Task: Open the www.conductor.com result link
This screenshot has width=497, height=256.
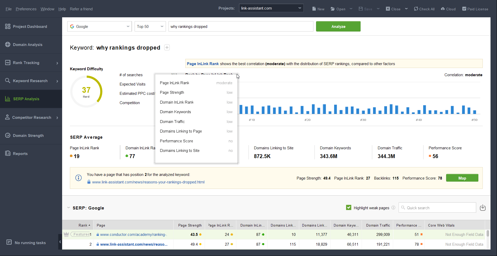Action: pyautogui.click(x=134, y=235)
